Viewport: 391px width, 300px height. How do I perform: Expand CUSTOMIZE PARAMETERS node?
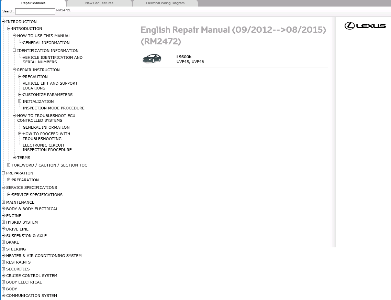(20, 94)
